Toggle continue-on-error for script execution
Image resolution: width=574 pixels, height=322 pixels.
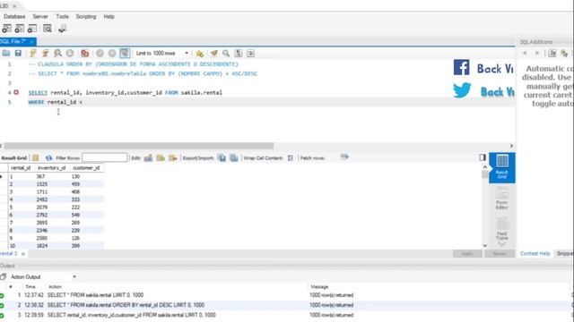[85, 54]
